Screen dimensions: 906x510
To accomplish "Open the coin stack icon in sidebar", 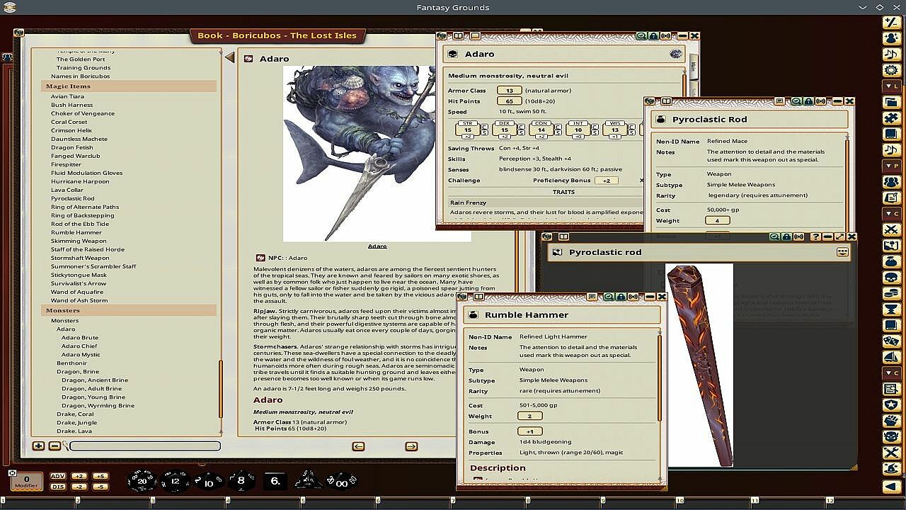I will [891, 293].
